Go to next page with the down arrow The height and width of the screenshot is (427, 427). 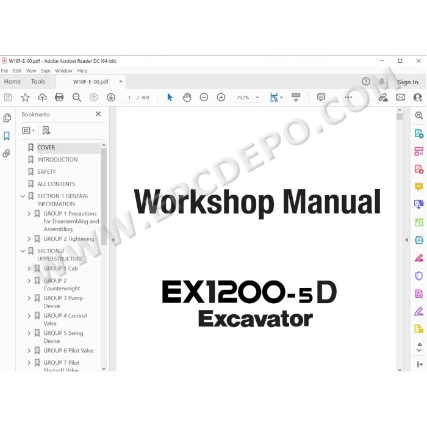111,97
